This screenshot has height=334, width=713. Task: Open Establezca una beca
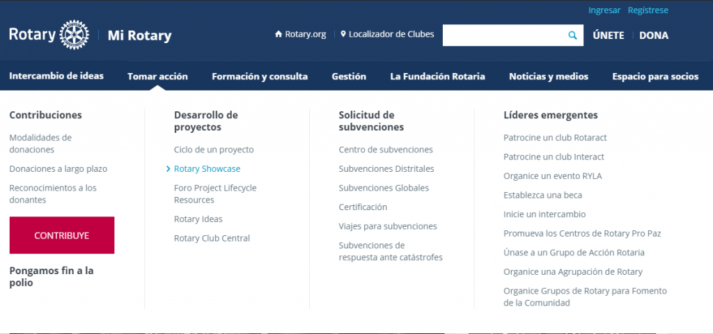[542, 195]
